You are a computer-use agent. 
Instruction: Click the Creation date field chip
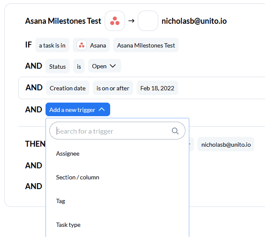68,88
